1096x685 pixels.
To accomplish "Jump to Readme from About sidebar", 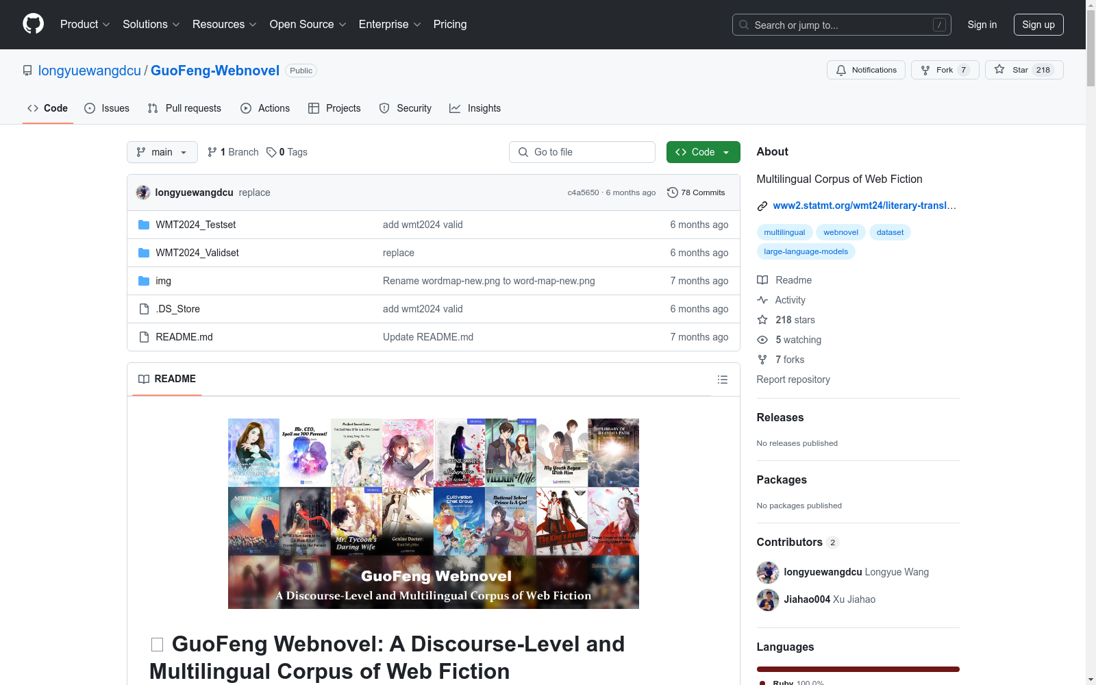I will 784,280.
